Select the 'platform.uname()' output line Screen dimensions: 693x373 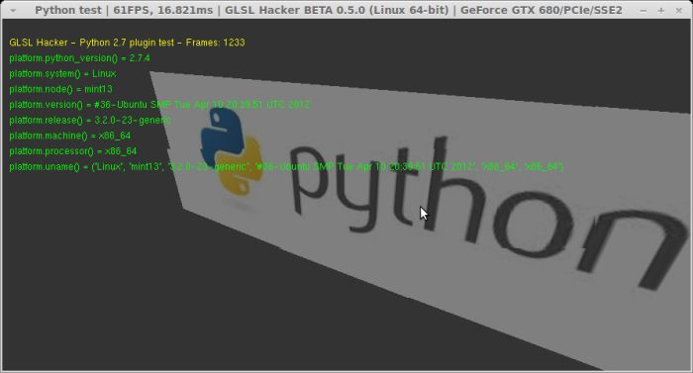pos(286,166)
